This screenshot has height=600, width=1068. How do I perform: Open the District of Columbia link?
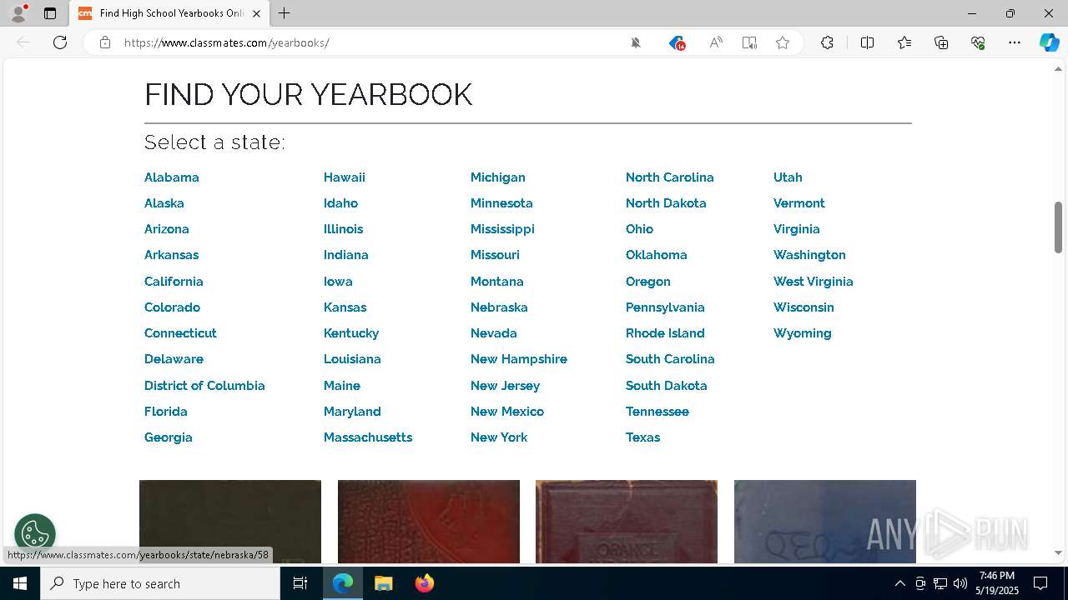pyautogui.click(x=204, y=385)
